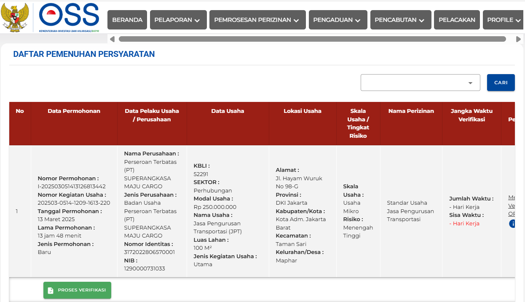Image resolution: width=525 pixels, height=302 pixels.
Task: Expand the PENCABUTAN menu
Action: [400, 20]
